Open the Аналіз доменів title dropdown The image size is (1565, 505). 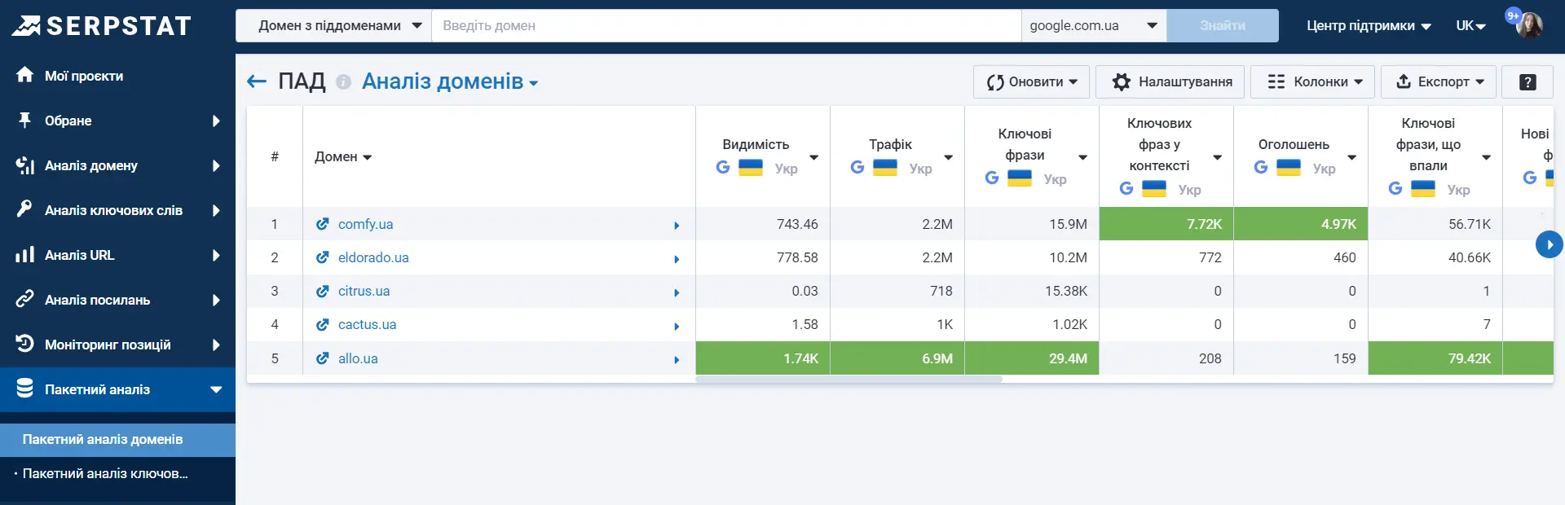[x=450, y=81]
